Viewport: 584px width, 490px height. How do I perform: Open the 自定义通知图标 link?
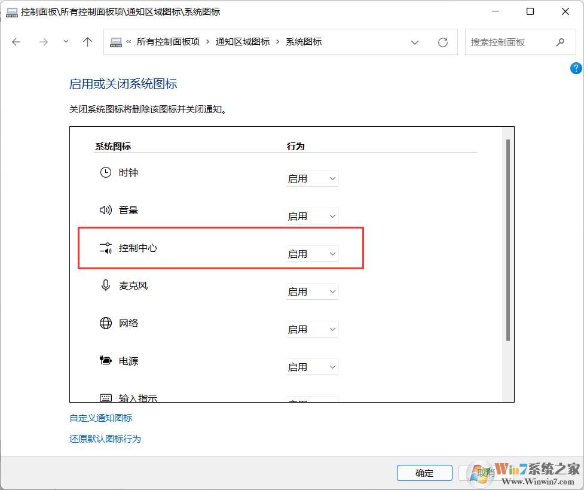(100, 418)
